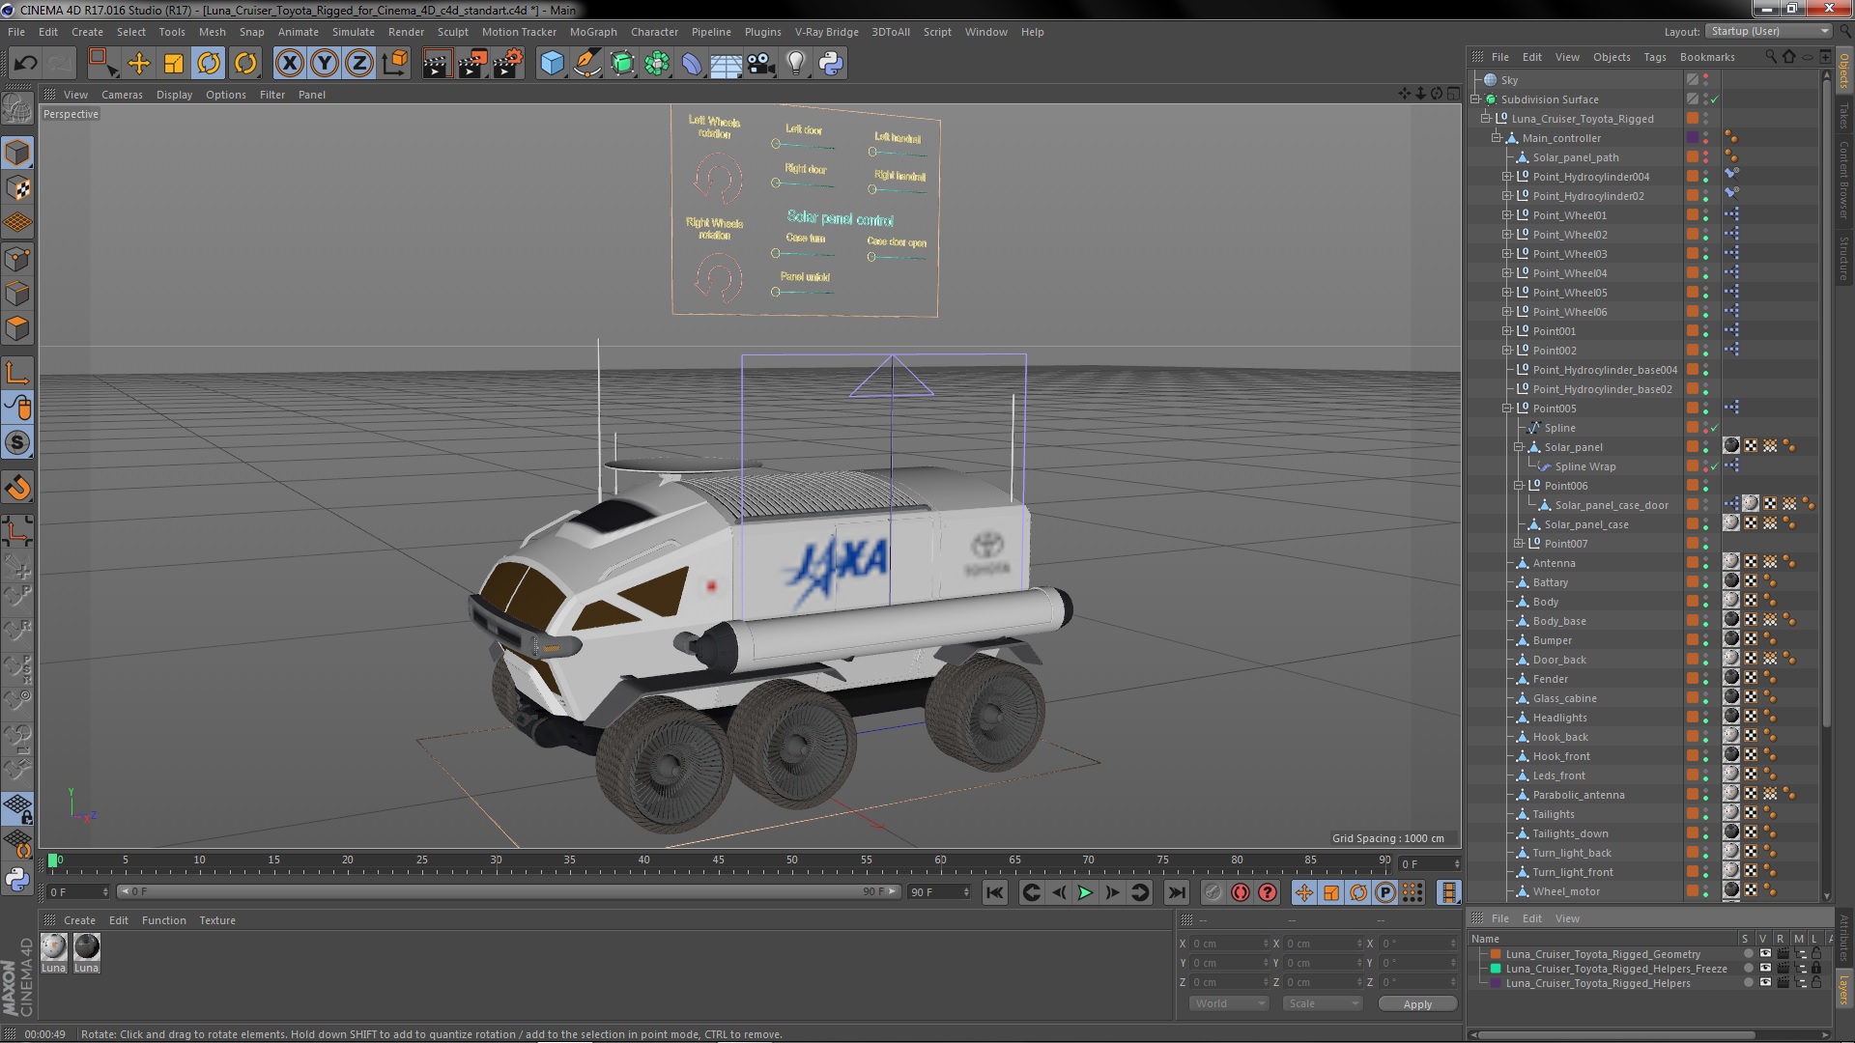Switch to Model mode
This screenshot has width=1855, height=1043.
(x=17, y=153)
